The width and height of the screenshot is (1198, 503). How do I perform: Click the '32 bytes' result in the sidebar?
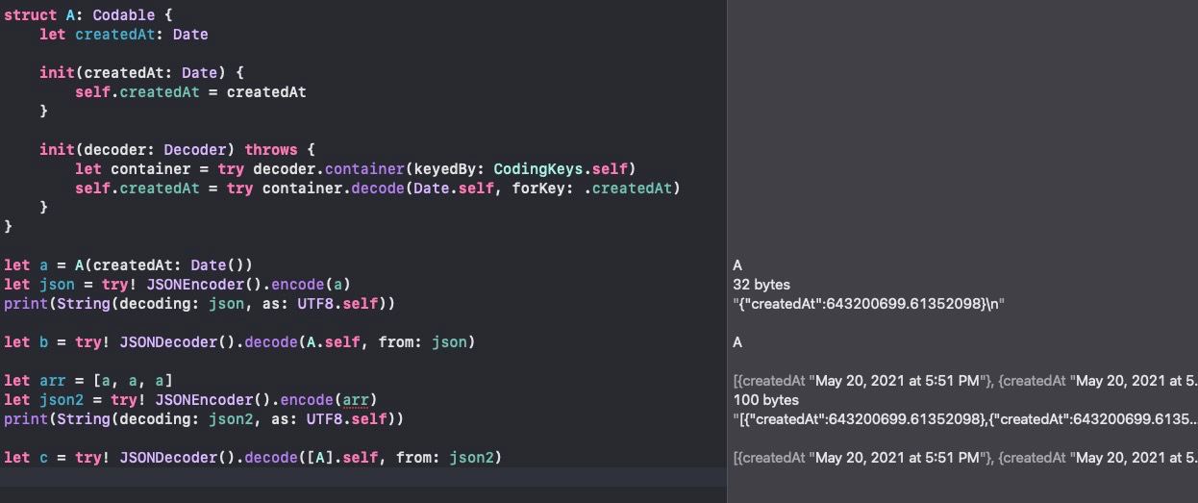pos(761,285)
